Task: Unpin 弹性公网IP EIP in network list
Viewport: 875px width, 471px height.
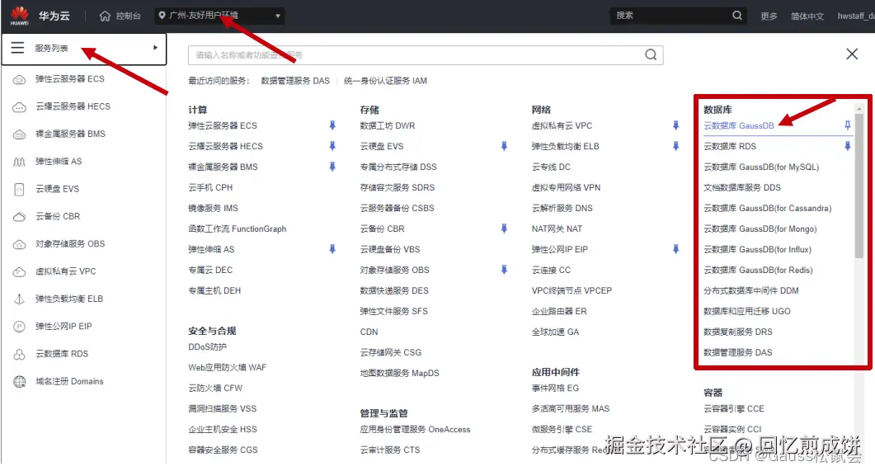Action: (675, 249)
